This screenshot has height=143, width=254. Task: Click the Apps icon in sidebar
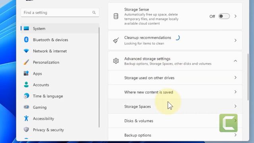[26, 73]
